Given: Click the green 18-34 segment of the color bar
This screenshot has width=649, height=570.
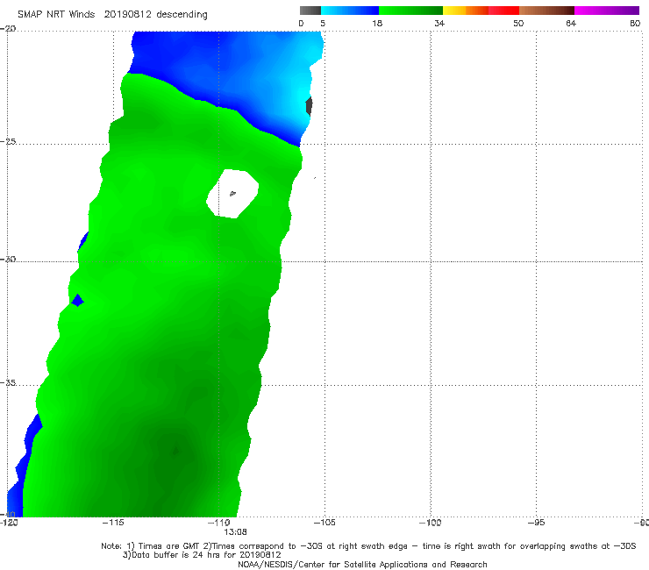Looking at the screenshot, I should [410, 11].
